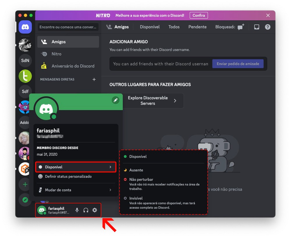291x238 pixels.
Task: Click the pencil edit profile icon
Action: tap(116, 100)
